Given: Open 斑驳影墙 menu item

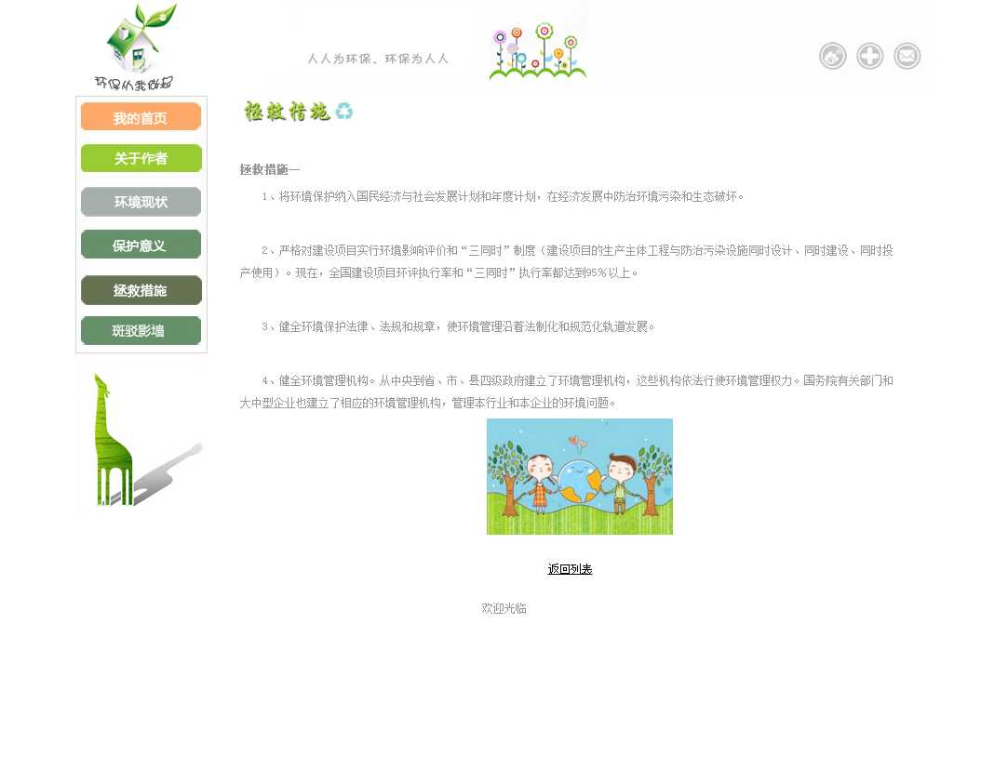Looking at the screenshot, I should coord(141,331).
